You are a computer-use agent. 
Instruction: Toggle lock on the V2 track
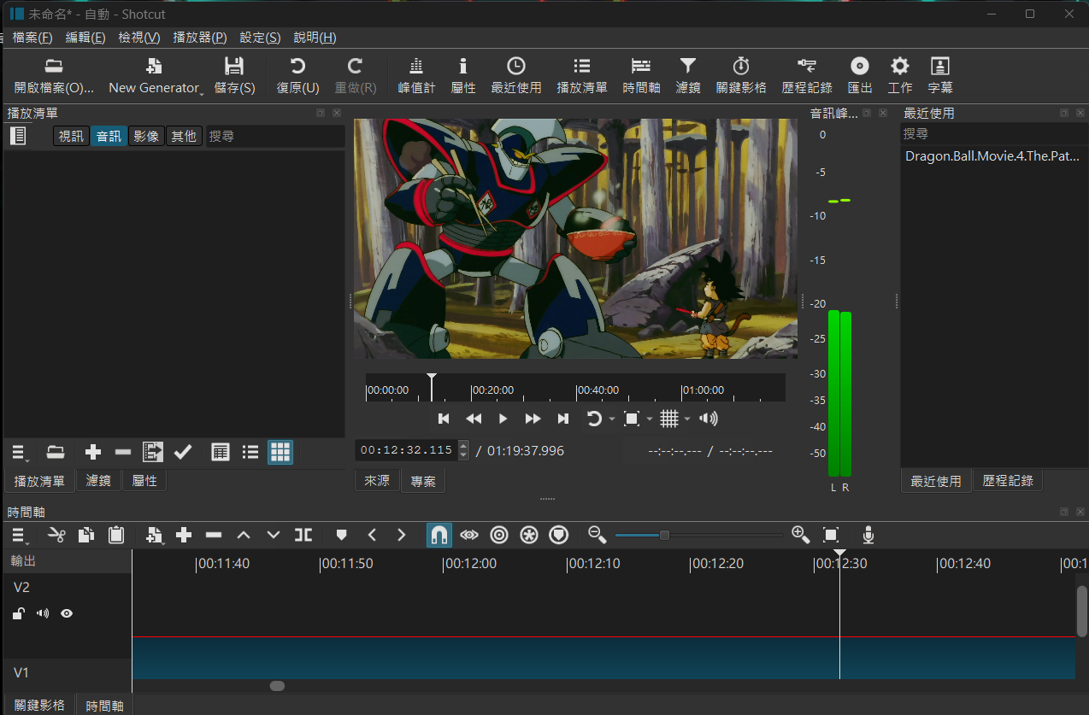tap(19, 613)
